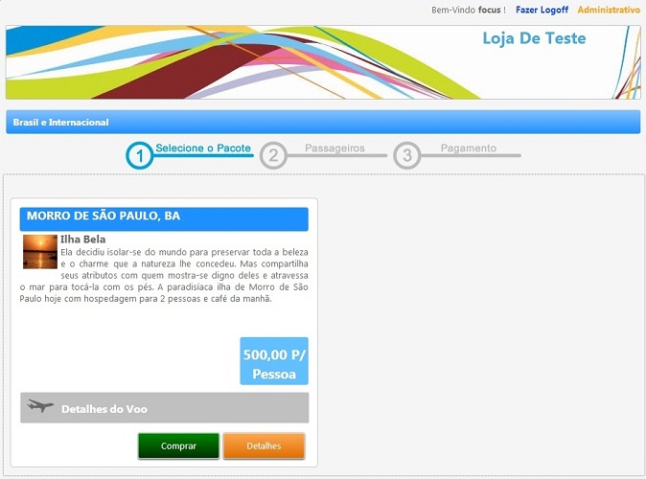Click the Loja De Teste store title
646x479 pixels.
(534, 38)
